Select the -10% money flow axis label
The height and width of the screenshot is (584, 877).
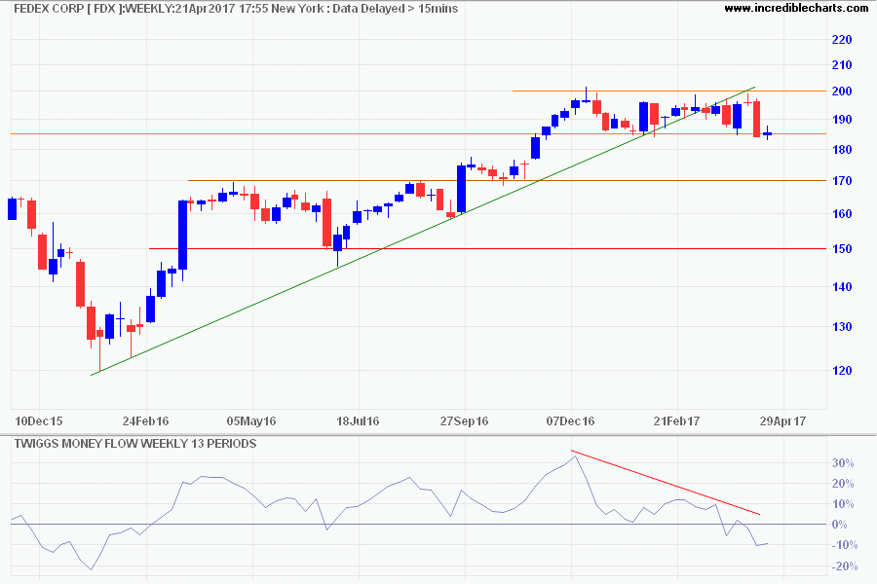click(844, 545)
